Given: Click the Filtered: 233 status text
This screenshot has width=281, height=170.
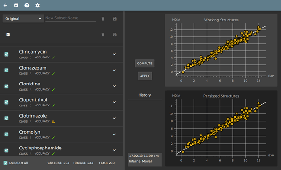Looking at the screenshot, I should click(x=83, y=163).
